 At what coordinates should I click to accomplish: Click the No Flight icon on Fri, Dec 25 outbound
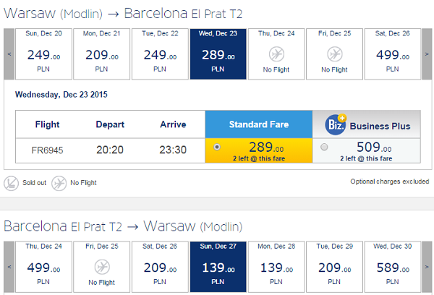(x=335, y=54)
